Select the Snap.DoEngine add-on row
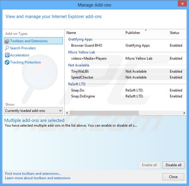The height and width of the screenshot is (186, 189). click(128, 96)
